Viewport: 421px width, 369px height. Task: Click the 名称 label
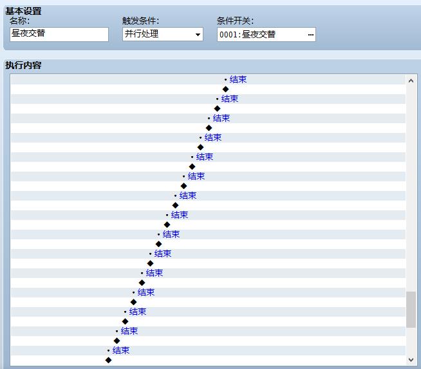[19, 21]
